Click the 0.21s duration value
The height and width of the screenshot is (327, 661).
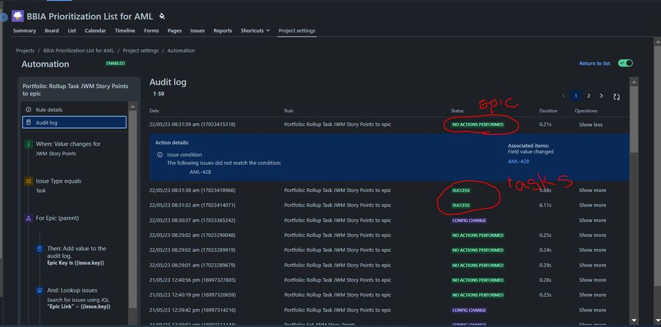[544, 124]
